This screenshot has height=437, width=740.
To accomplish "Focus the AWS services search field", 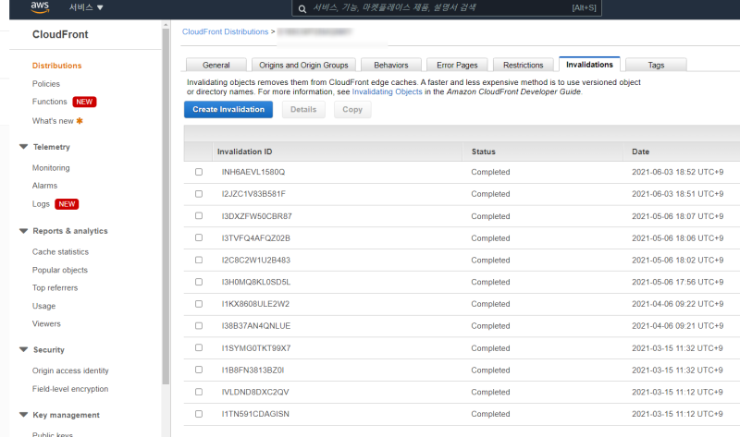I will (x=447, y=8).
